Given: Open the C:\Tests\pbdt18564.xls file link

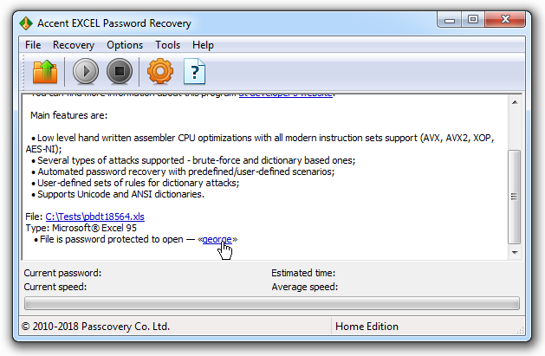Looking at the screenshot, I should [x=95, y=217].
